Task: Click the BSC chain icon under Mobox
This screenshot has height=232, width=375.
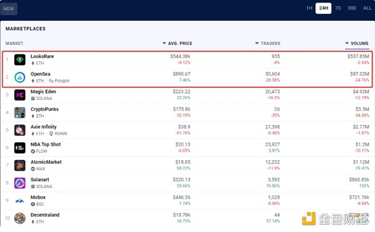Action: click(33, 204)
